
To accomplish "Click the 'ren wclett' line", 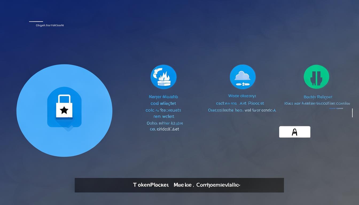I will pyautogui.click(x=164, y=116).
